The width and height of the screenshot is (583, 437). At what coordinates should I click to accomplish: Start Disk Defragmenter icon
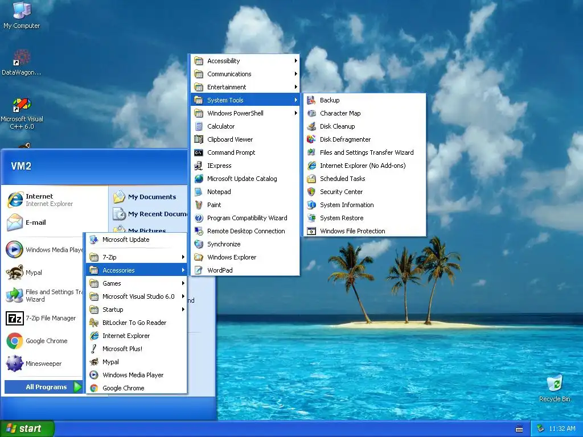[311, 139]
